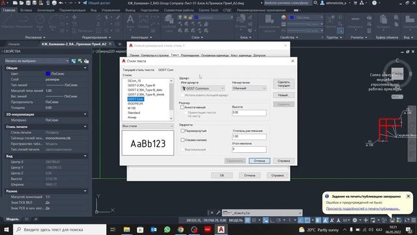Screen dimensions: 417x235
Task: Open the font name GOST Common dropdown
Action: [x=203, y=88]
